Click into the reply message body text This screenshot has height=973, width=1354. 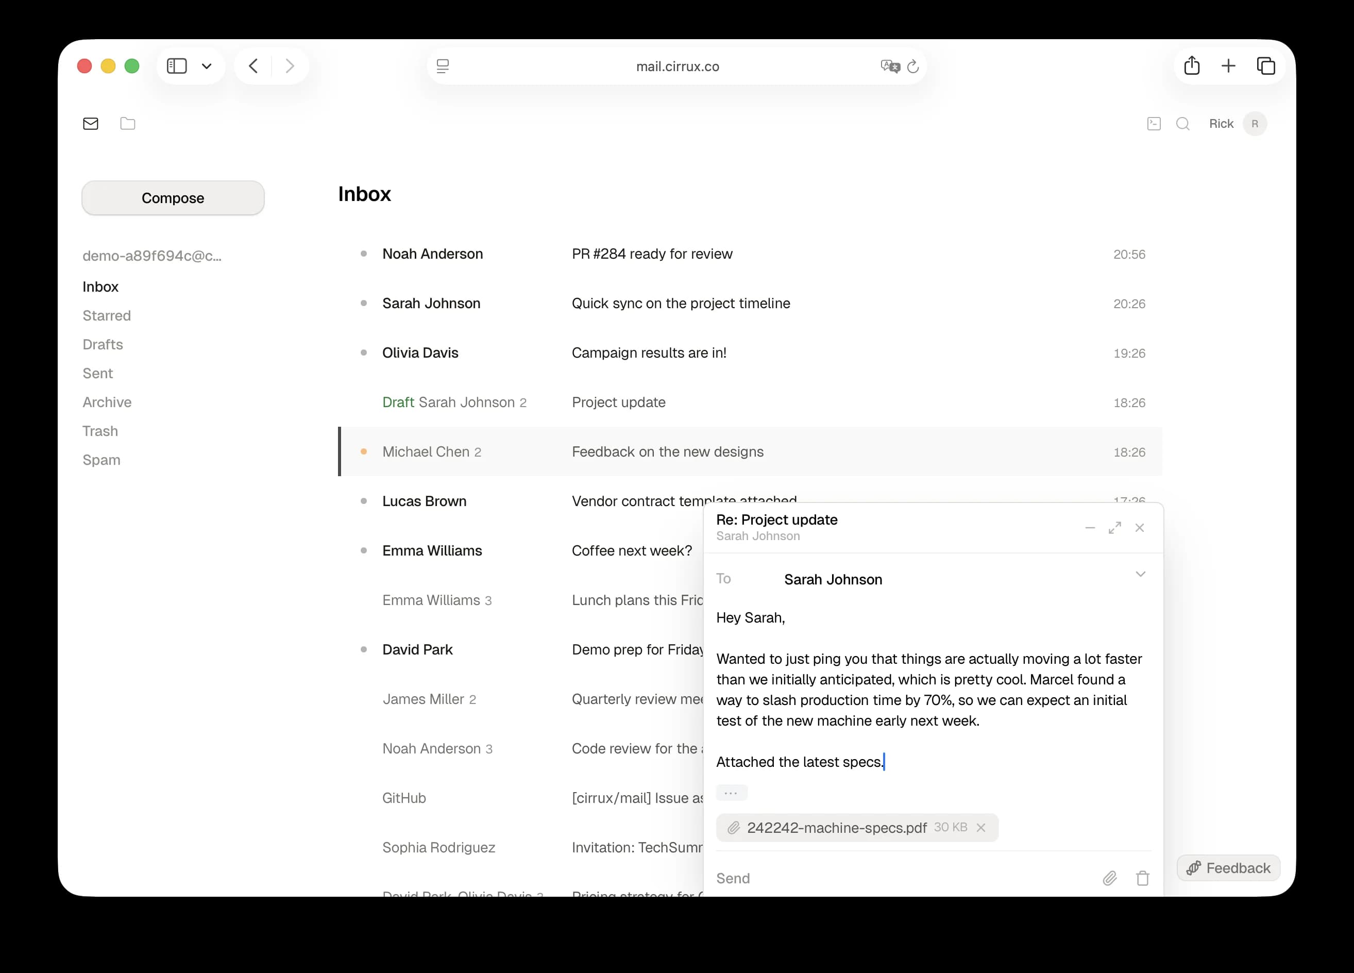pyautogui.click(x=930, y=689)
